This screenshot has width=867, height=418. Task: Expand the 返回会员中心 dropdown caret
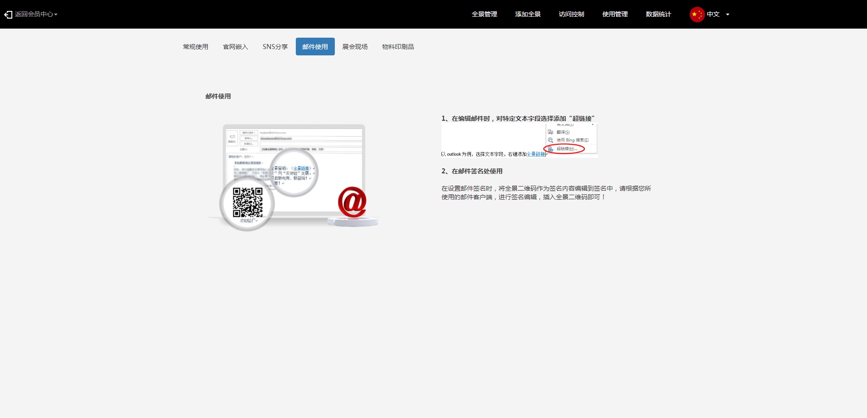(56, 15)
